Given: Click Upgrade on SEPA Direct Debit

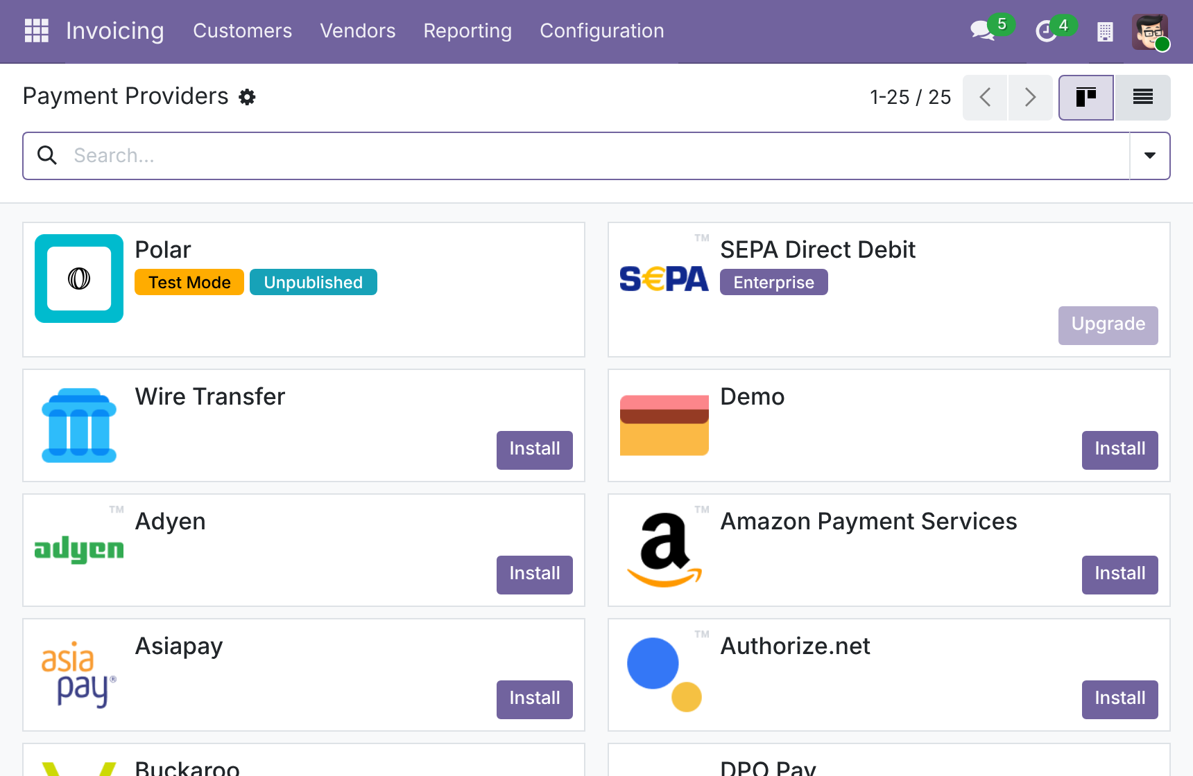Looking at the screenshot, I should tap(1108, 326).
